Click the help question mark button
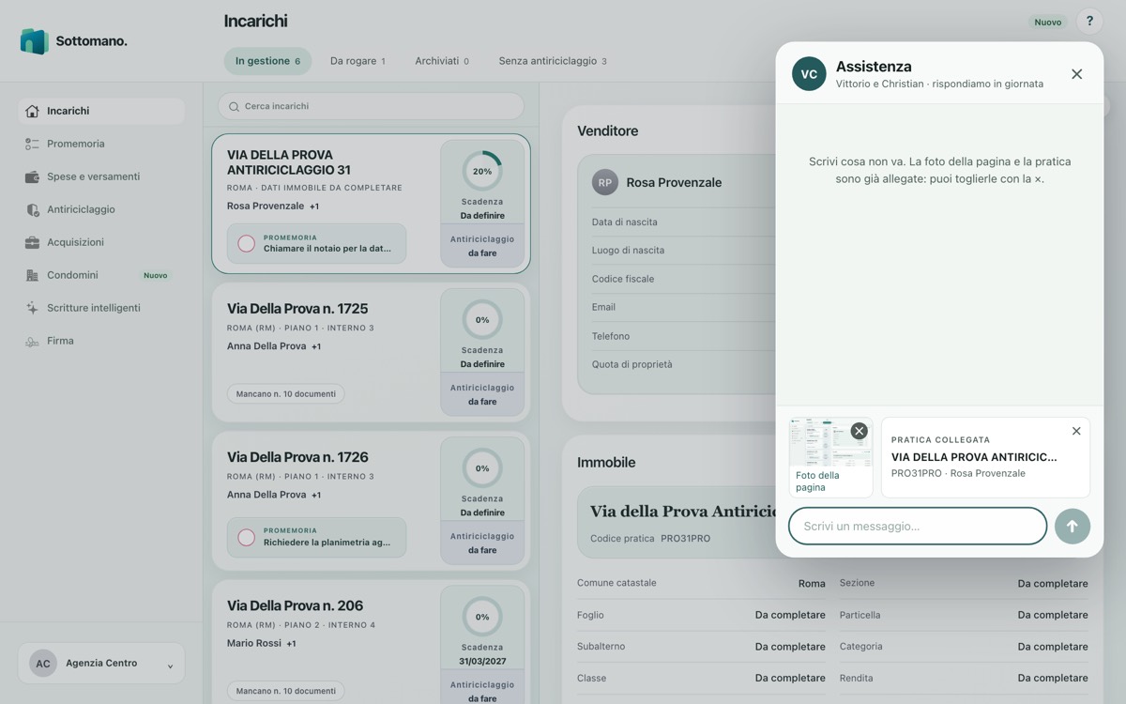1126x704 pixels. pos(1089,22)
